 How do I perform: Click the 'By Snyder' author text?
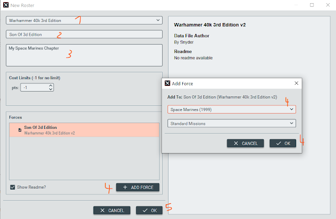pyautogui.click(x=184, y=42)
